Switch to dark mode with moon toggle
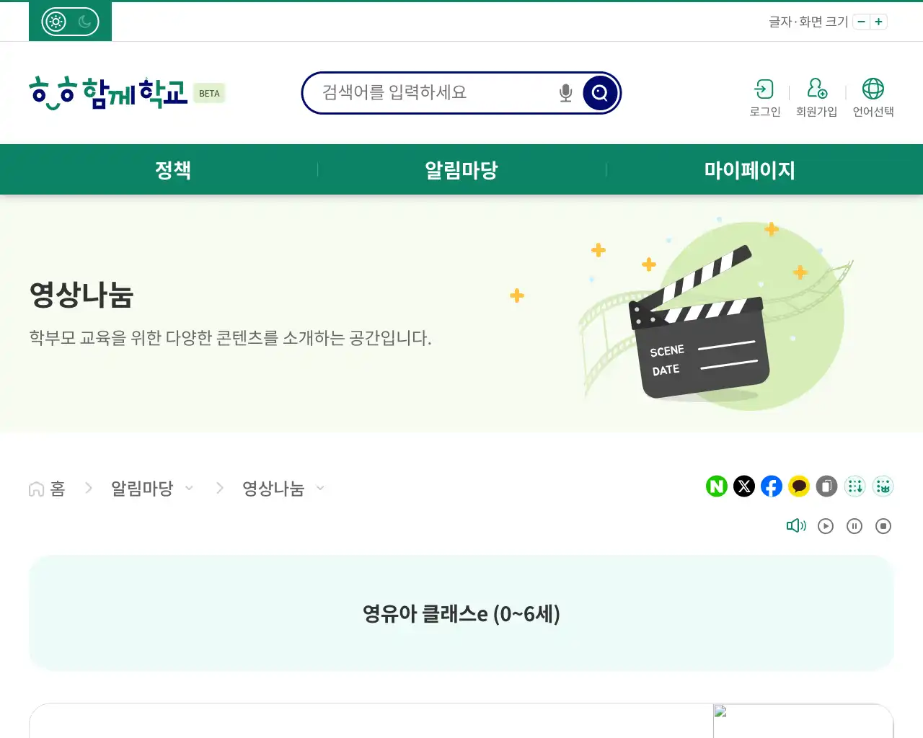923x738 pixels. coord(84,21)
